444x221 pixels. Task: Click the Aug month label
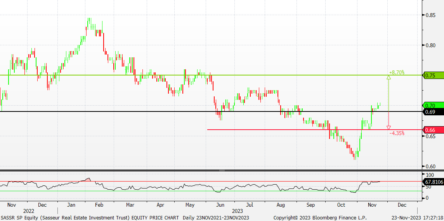point(280,205)
